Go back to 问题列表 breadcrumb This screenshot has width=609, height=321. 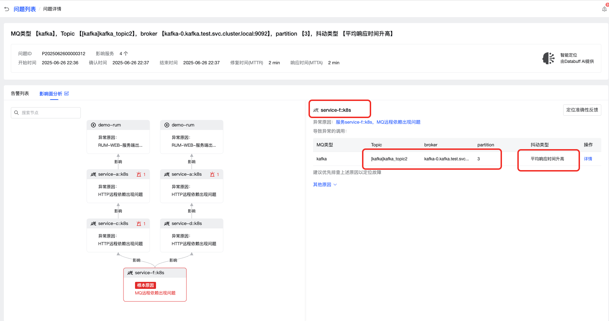pyautogui.click(x=25, y=9)
